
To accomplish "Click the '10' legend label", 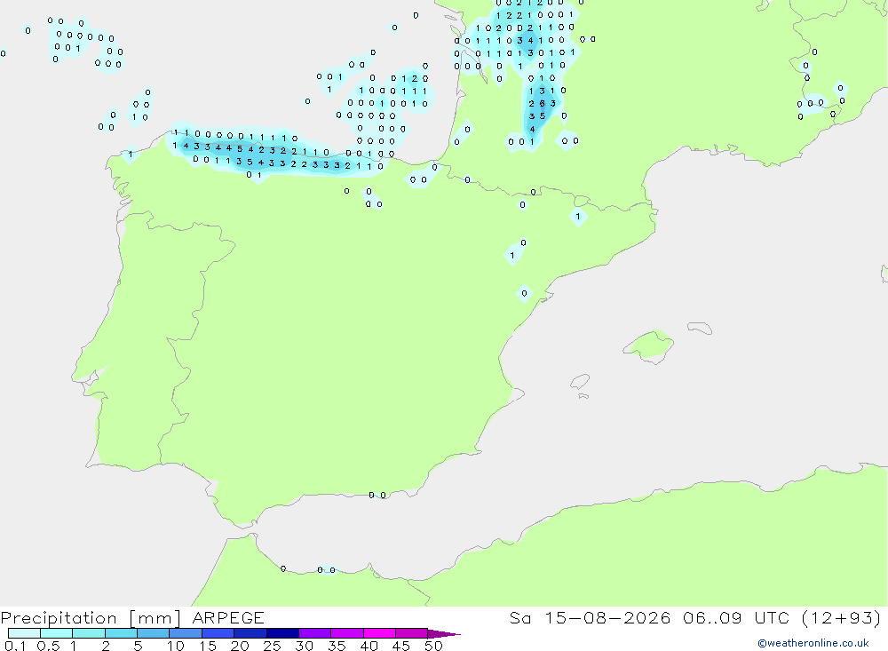I will point(176,646).
